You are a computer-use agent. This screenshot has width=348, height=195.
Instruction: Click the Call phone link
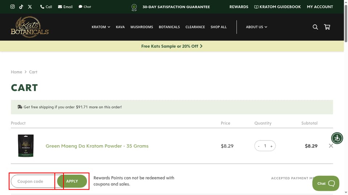click(x=46, y=6)
